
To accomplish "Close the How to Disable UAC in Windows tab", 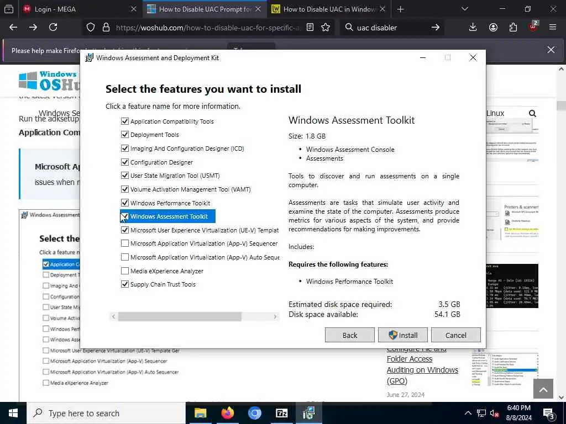I will click(x=382, y=9).
